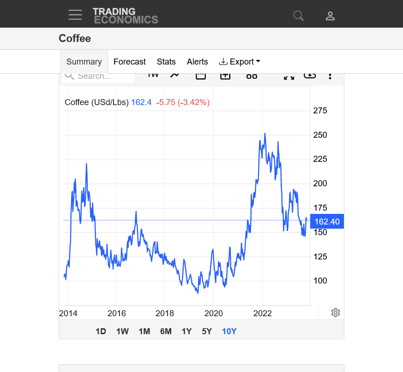
Task: Open the Stats tab
Action: click(x=166, y=62)
